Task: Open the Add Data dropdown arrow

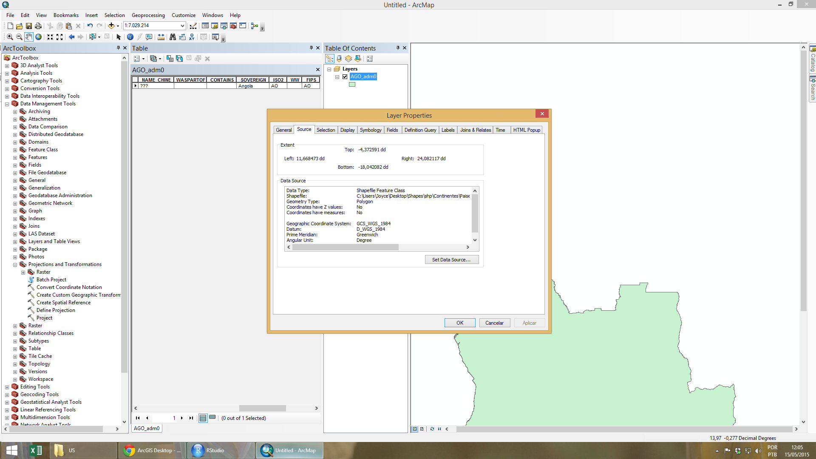Action: pyautogui.click(x=118, y=26)
